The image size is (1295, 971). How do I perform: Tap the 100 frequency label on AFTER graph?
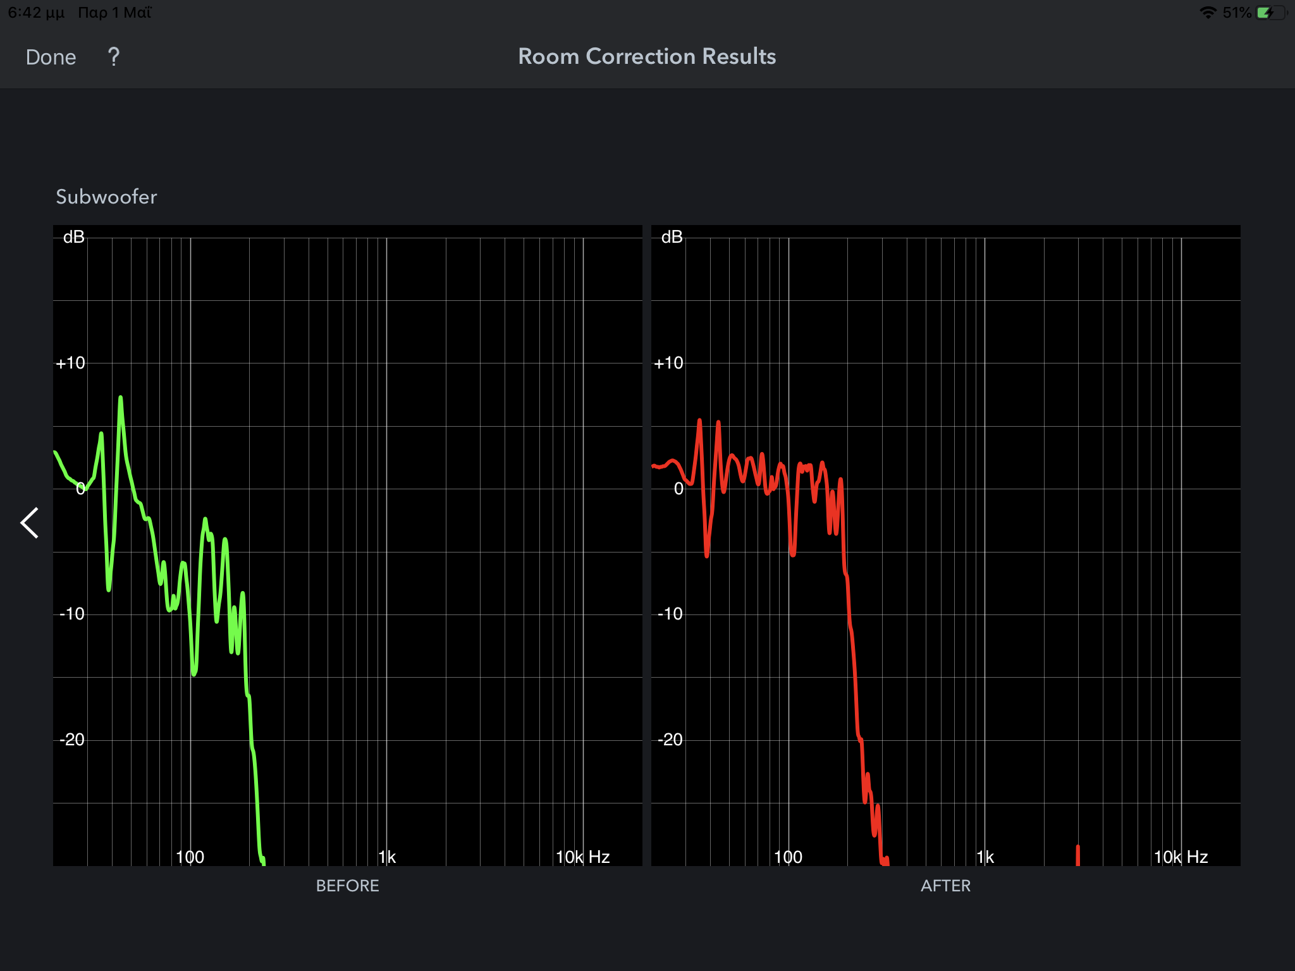pyautogui.click(x=788, y=857)
